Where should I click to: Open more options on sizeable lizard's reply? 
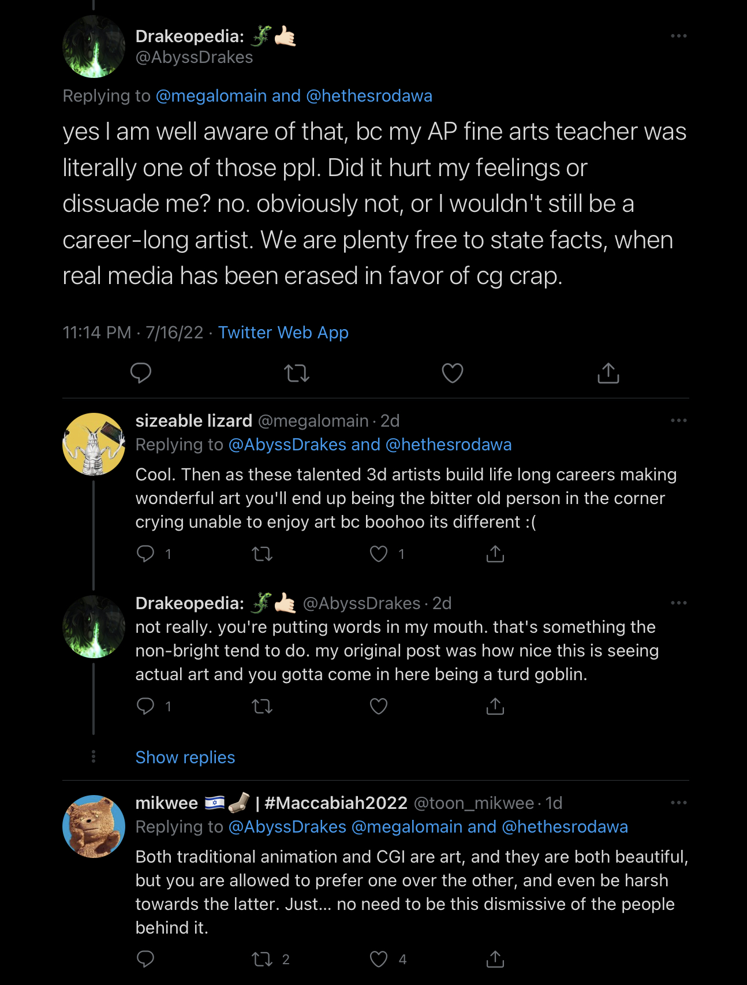click(679, 420)
